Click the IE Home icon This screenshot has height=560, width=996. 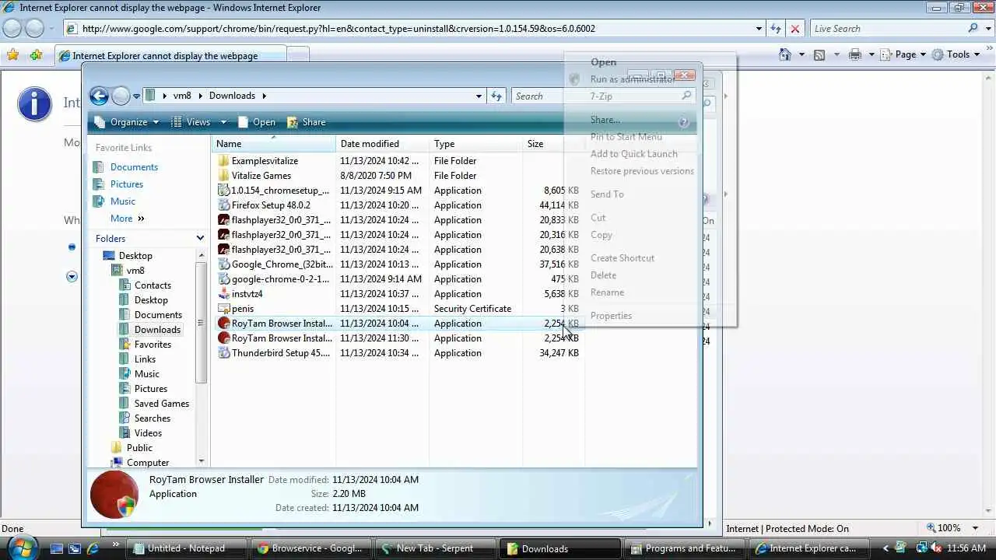785,54
